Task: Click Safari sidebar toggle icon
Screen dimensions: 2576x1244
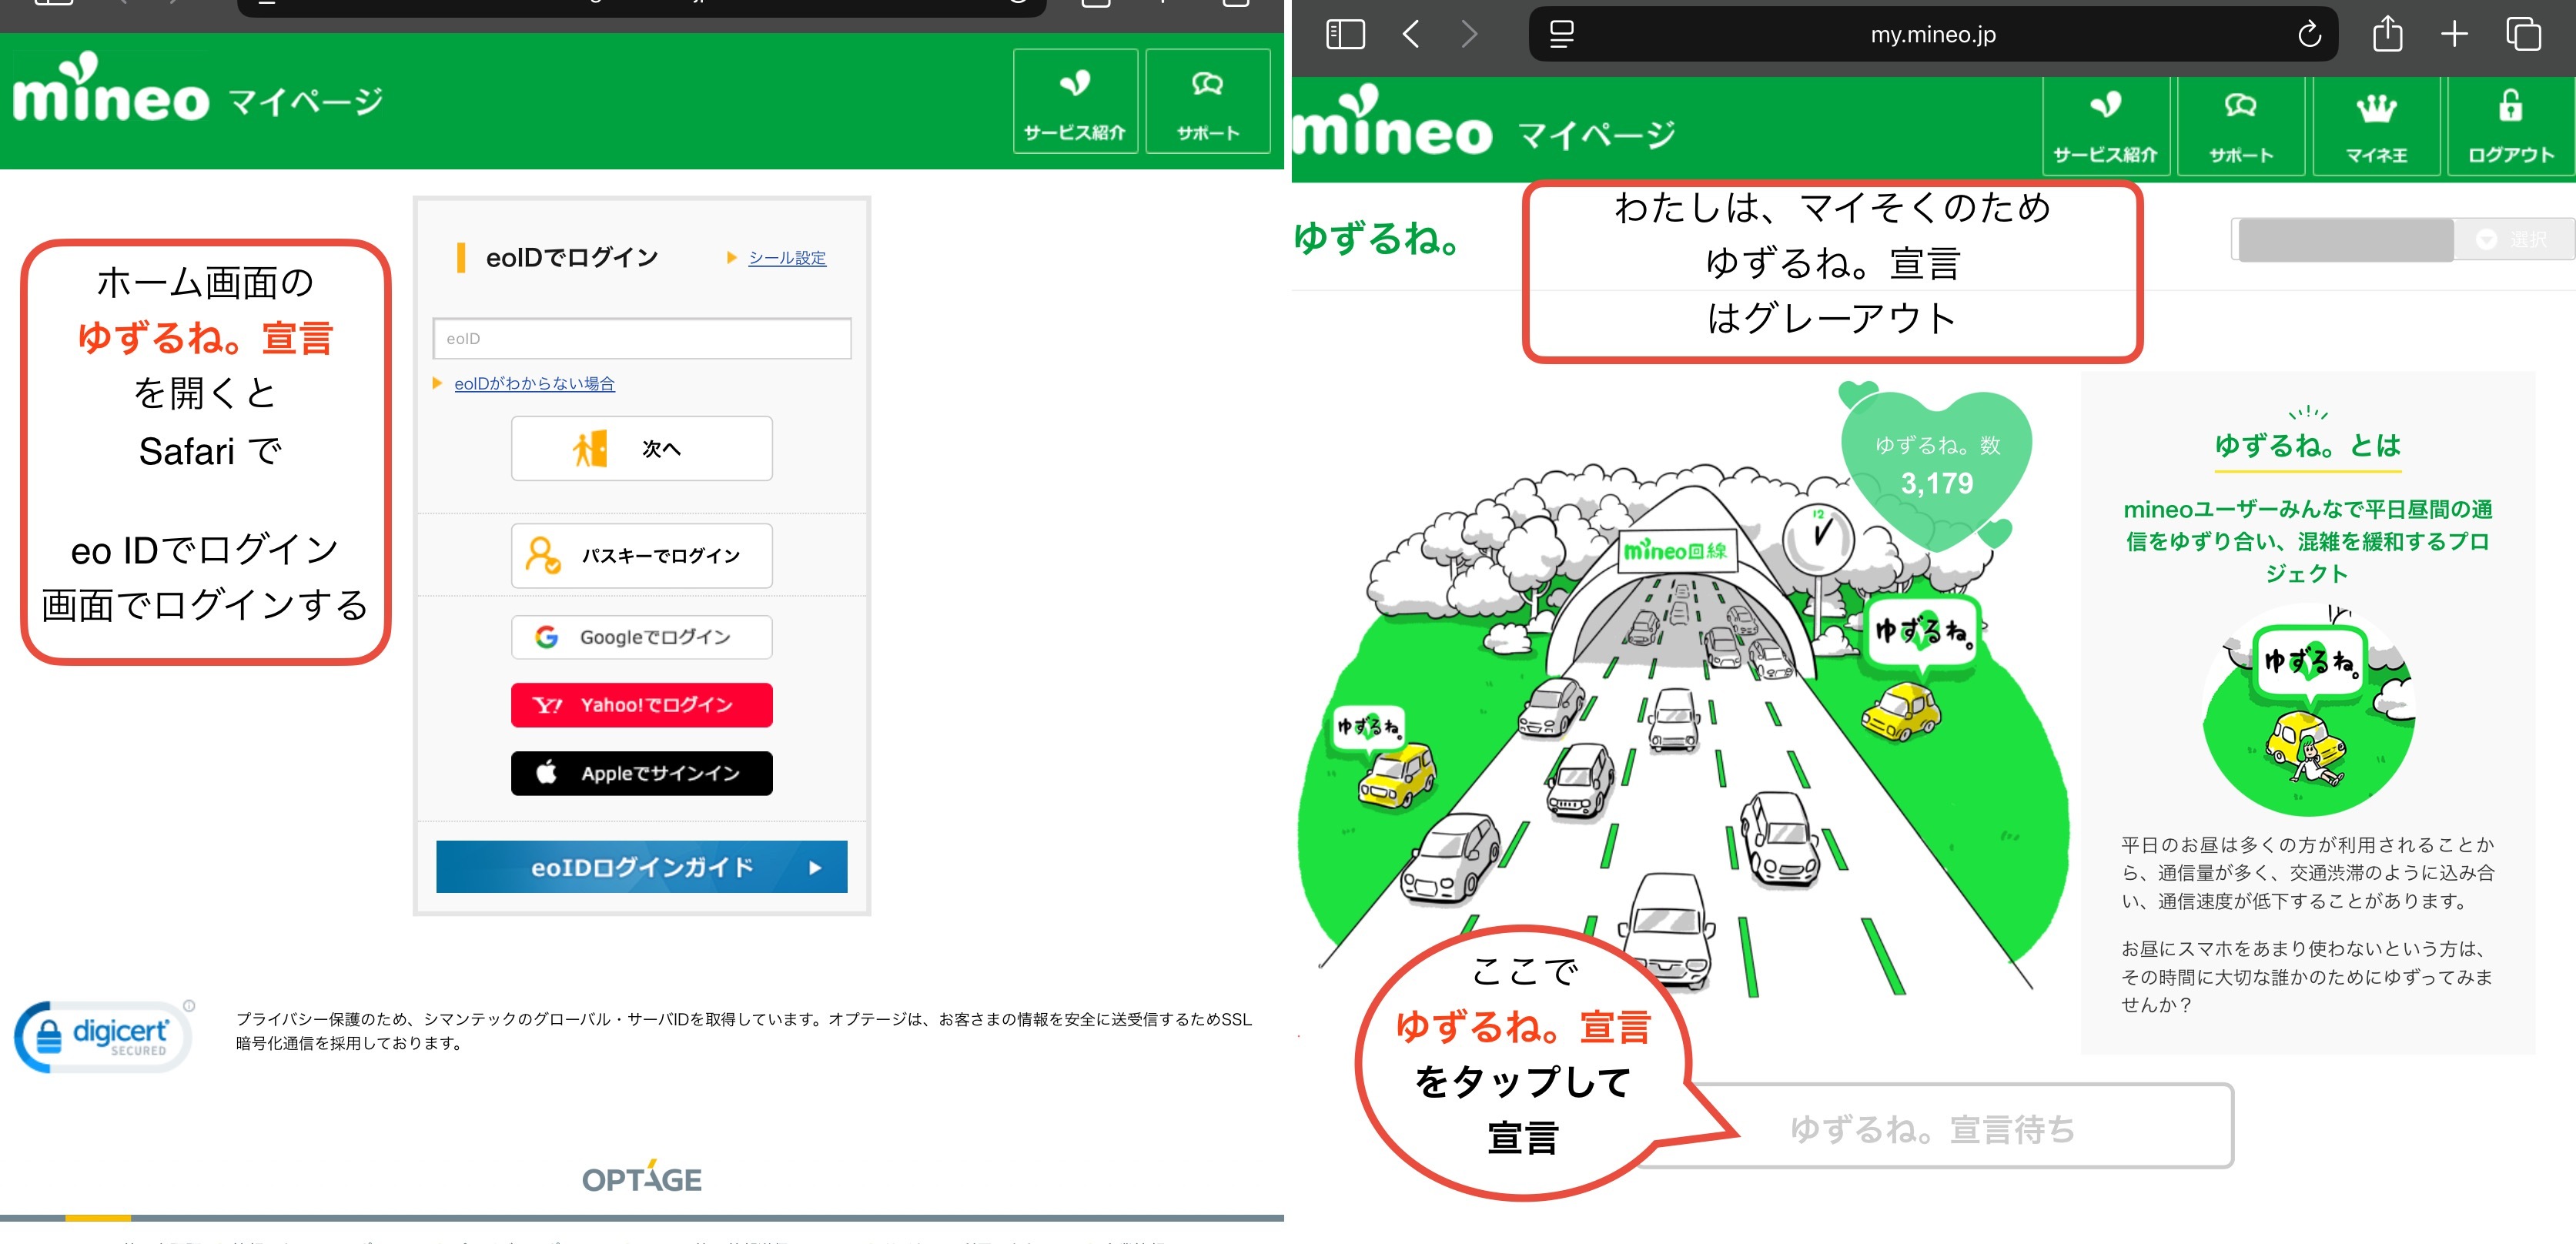Action: [1344, 35]
